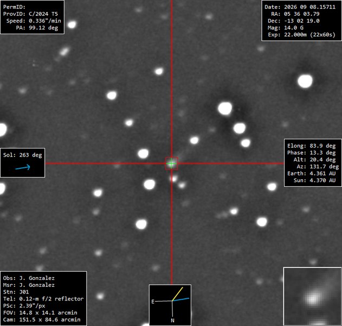Click the 'Phase: 13.3 deg' value
This screenshot has height=326, width=342.
click(x=311, y=153)
